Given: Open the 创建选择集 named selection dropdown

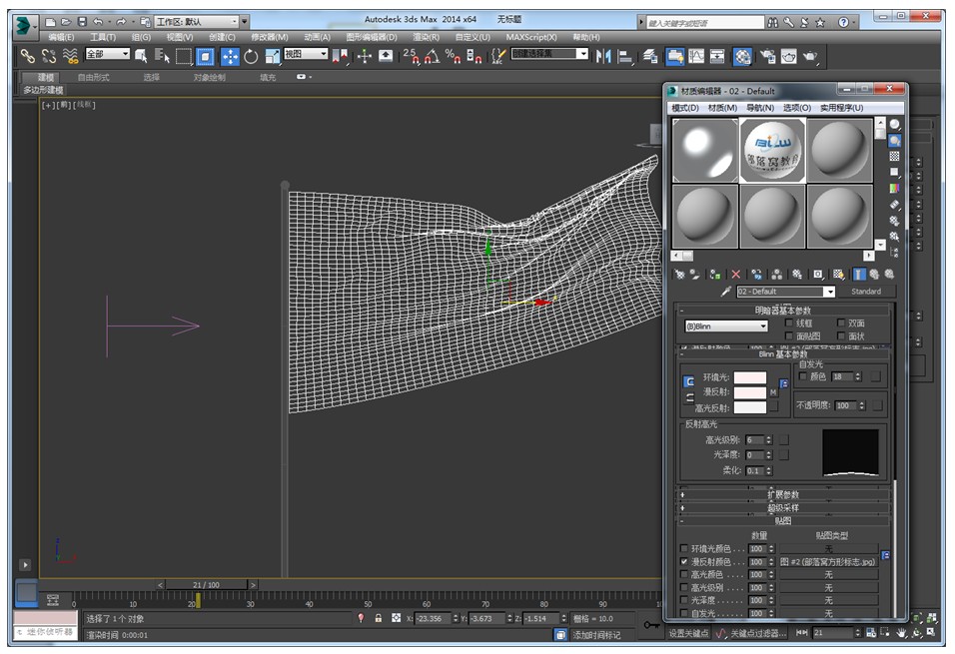Looking at the screenshot, I should coord(549,54).
